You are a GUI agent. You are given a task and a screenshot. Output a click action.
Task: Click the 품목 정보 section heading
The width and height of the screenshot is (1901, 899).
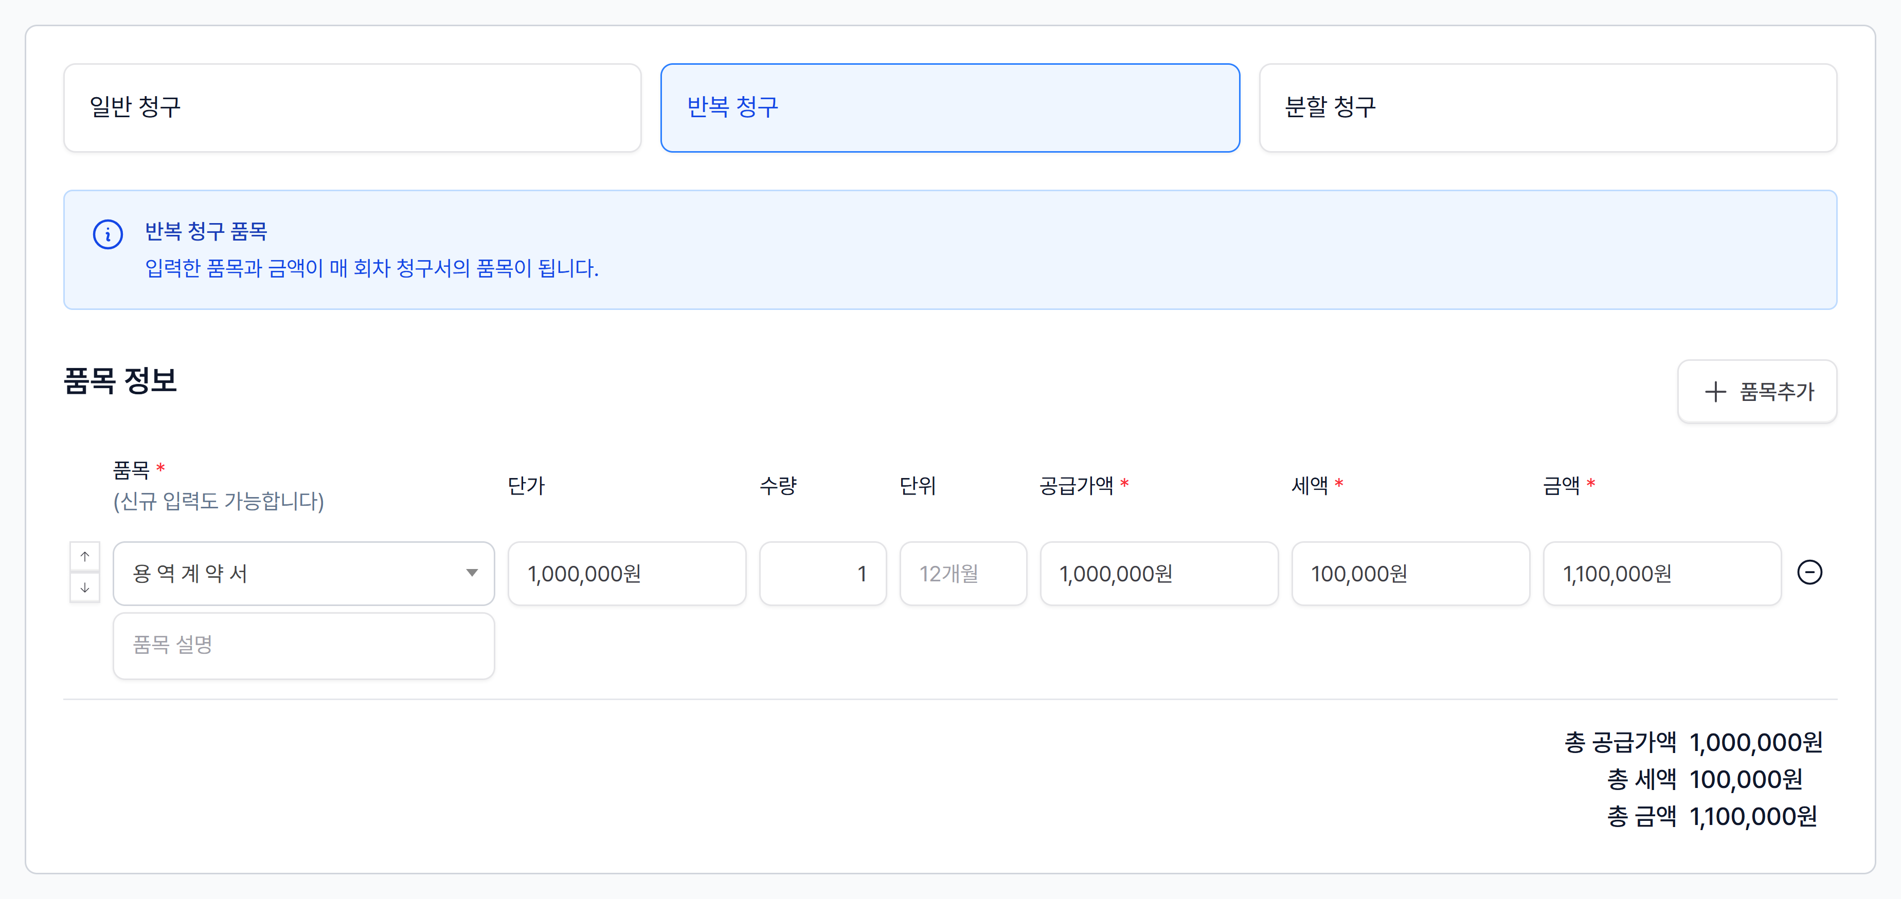120,381
